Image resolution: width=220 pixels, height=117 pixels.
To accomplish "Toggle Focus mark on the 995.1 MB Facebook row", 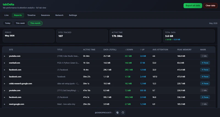I will (205, 97).
